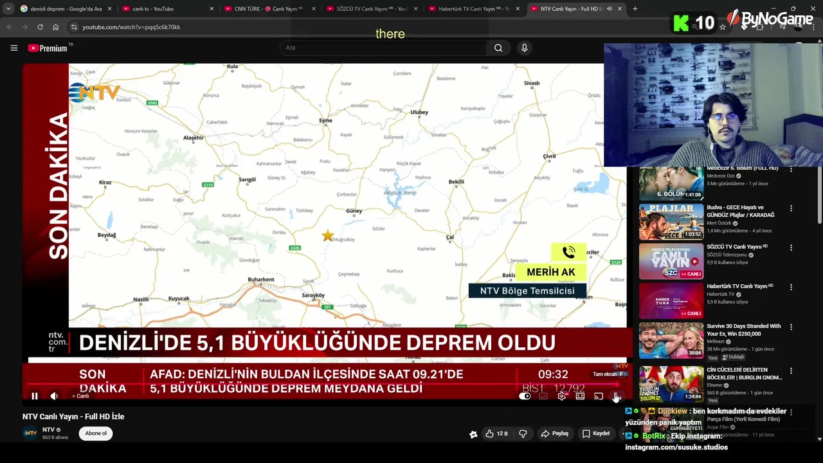Close the CNN TÜRK tab
Viewport: 823px width, 463px height.
tap(314, 9)
